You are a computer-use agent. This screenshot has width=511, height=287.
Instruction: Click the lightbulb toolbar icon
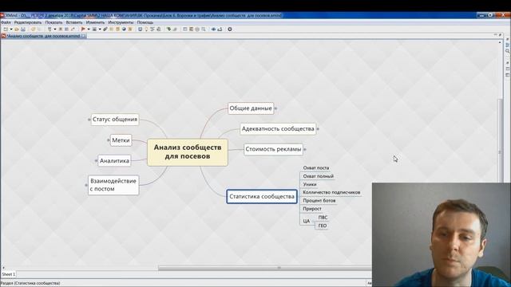146,29
